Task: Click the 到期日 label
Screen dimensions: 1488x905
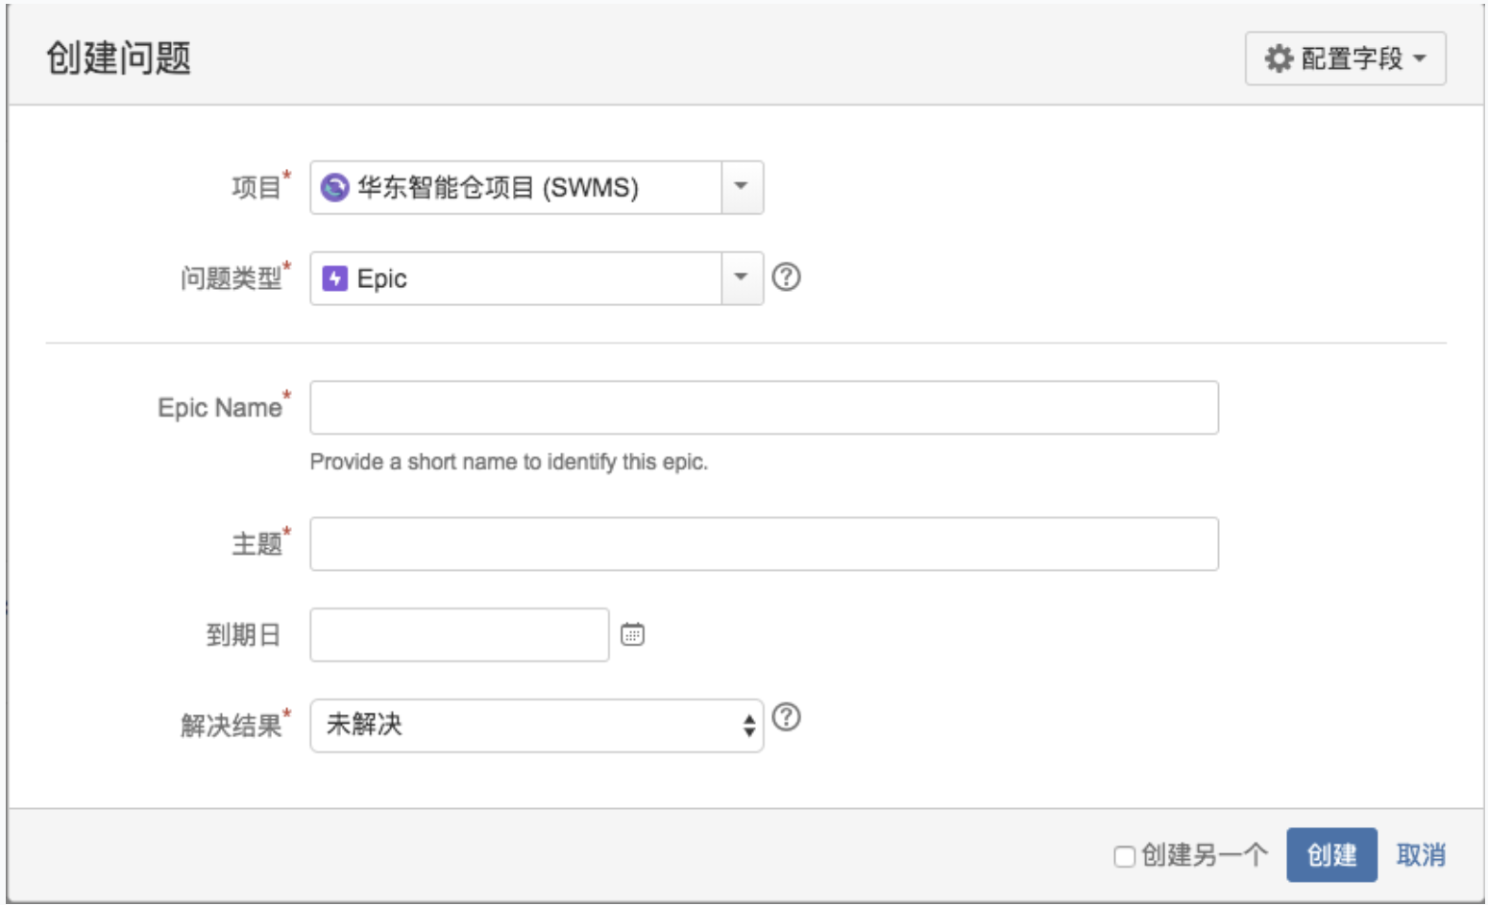Action: coord(244,634)
